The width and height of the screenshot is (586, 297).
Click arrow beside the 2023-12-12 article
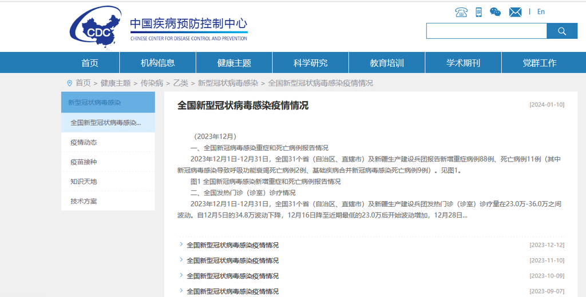(x=181, y=245)
